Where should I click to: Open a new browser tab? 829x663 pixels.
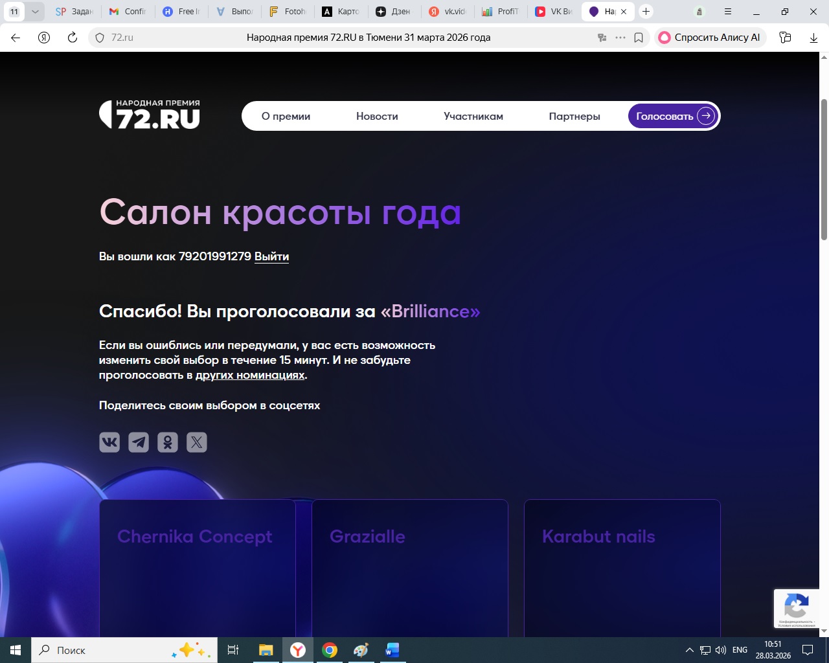646,12
